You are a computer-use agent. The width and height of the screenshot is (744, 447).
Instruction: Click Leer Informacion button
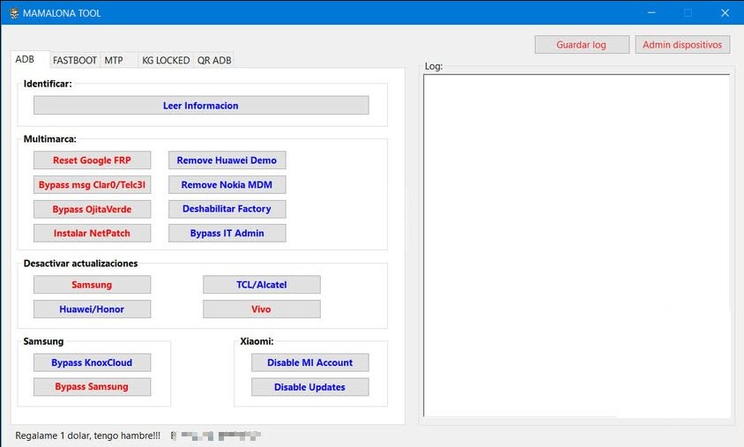tap(201, 105)
